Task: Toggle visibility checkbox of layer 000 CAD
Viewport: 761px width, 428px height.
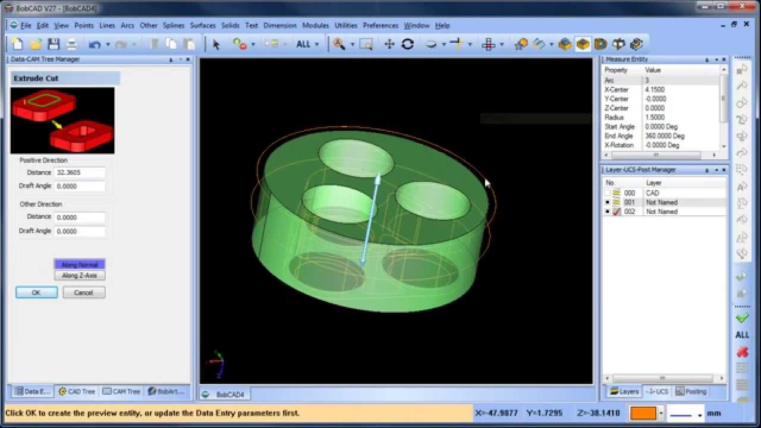Action: [x=607, y=193]
